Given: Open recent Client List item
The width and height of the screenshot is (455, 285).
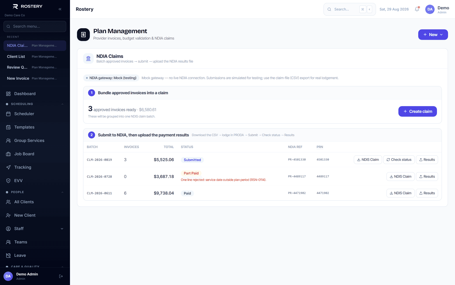Looking at the screenshot, I should [x=35, y=56].
